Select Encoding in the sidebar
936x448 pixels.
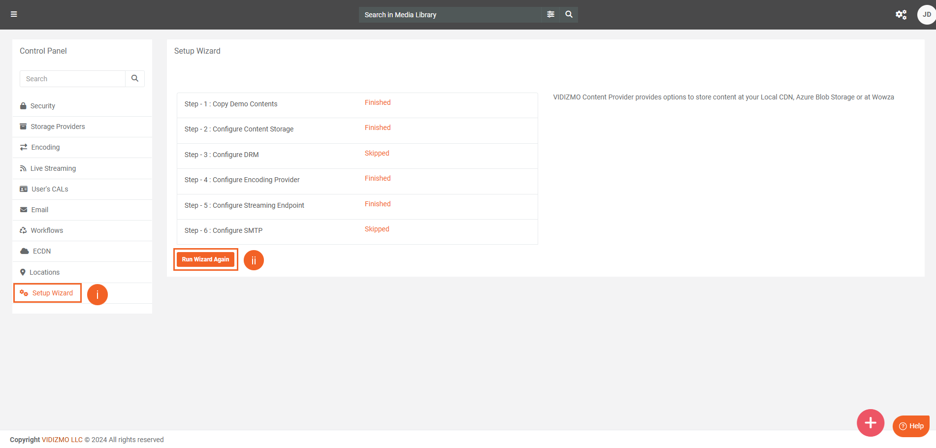(45, 147)
